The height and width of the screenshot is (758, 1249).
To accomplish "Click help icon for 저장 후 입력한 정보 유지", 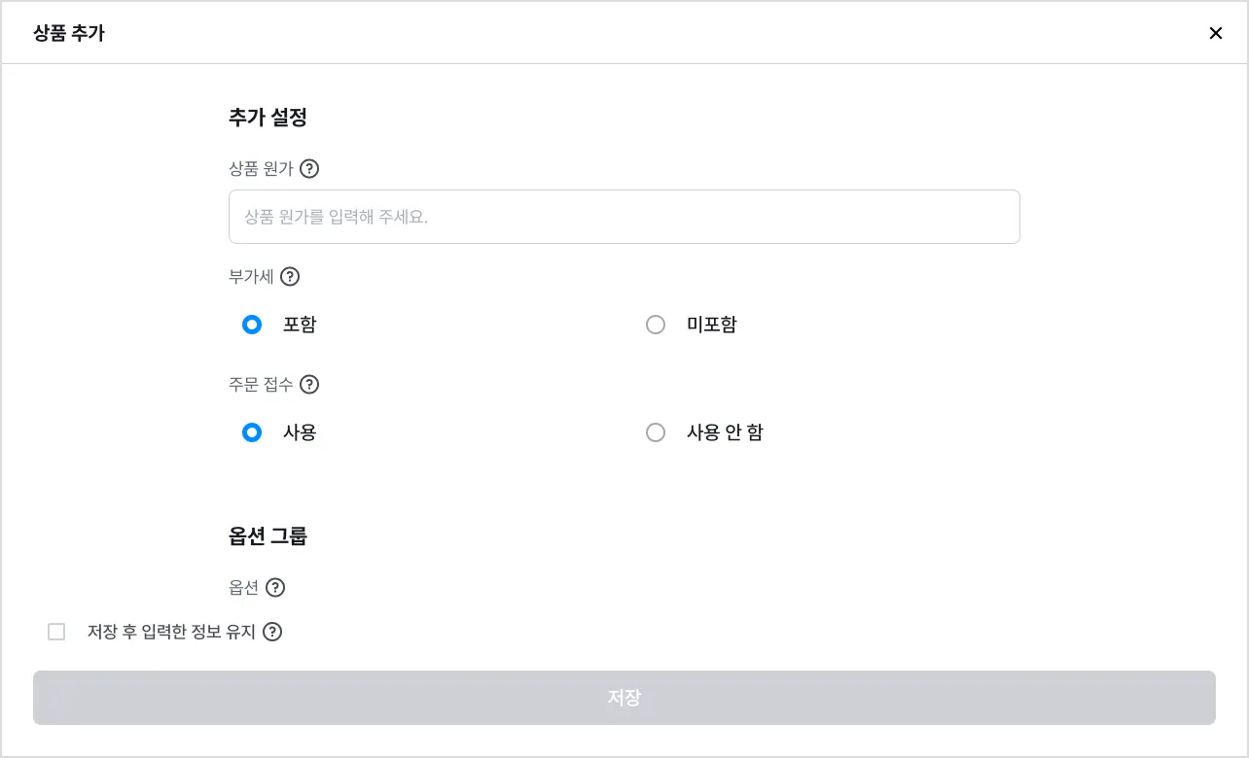I will pyautogui.click(x=272, y=633).
